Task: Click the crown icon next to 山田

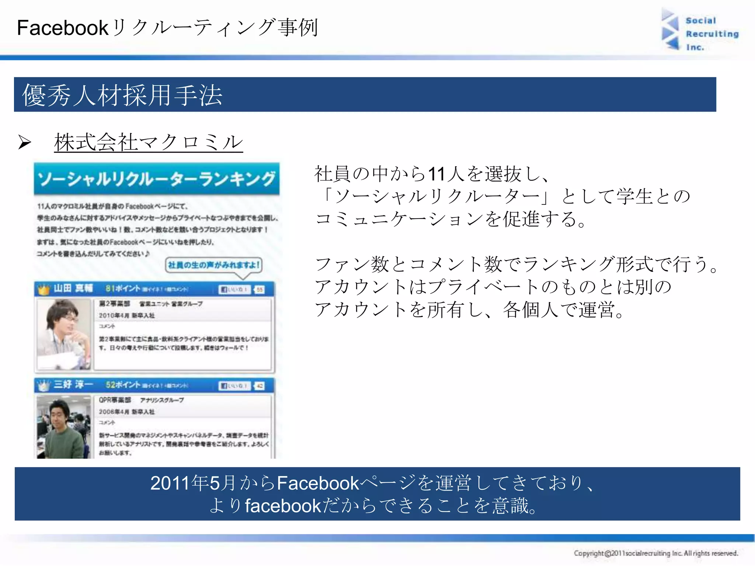Action: tap(44, 290)
